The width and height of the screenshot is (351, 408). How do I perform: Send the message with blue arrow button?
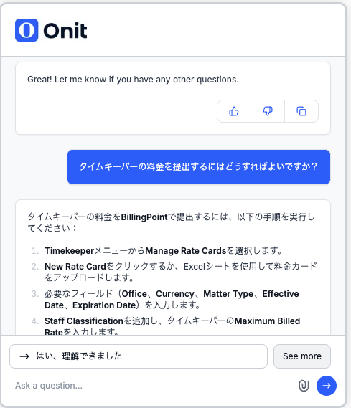(327, 386)
